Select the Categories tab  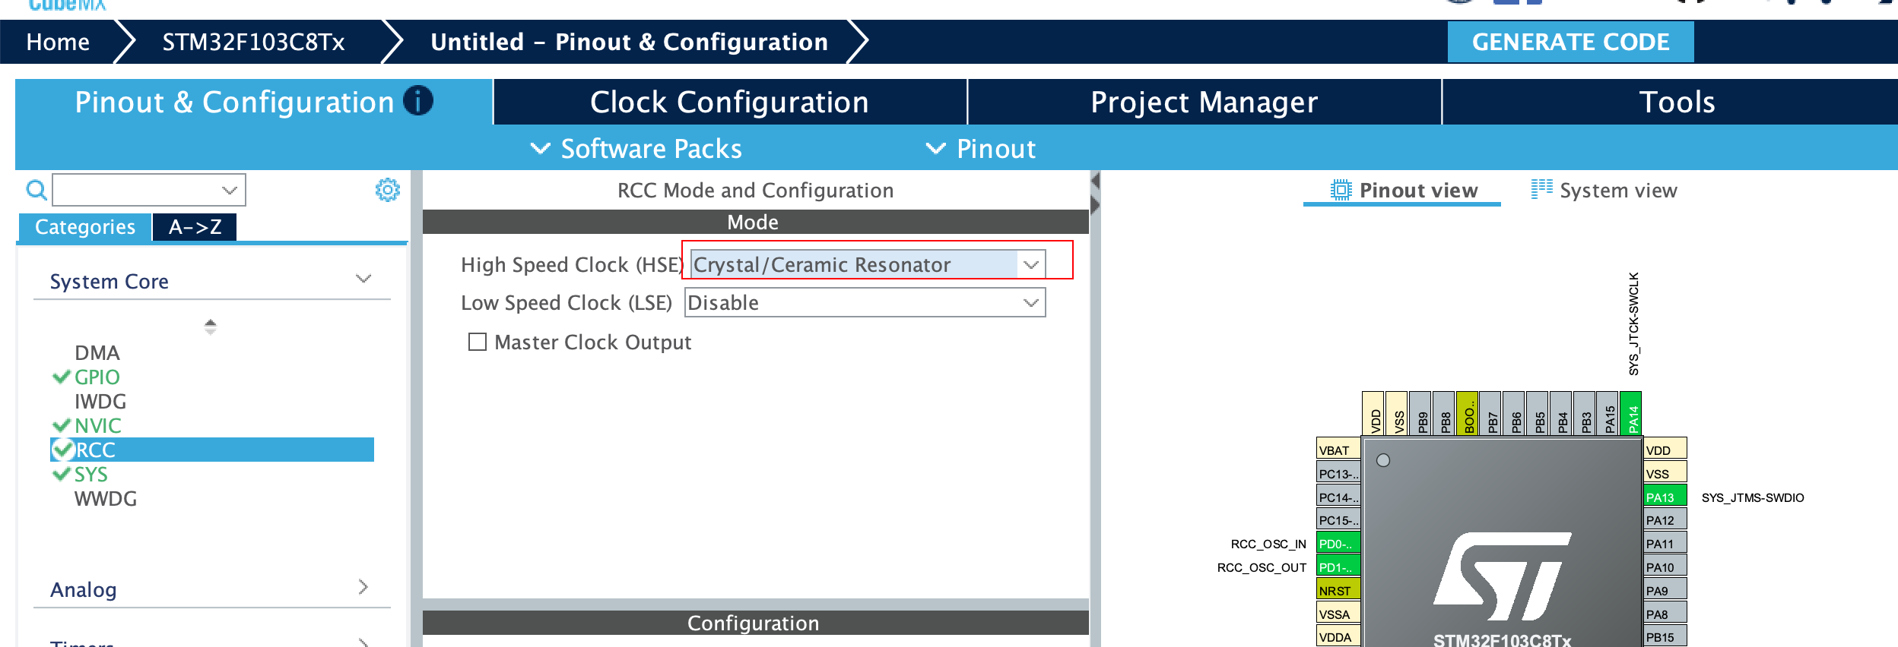click(85, 227)
